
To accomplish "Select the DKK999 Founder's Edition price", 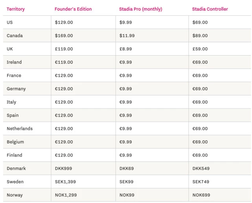I will point(63,168).
